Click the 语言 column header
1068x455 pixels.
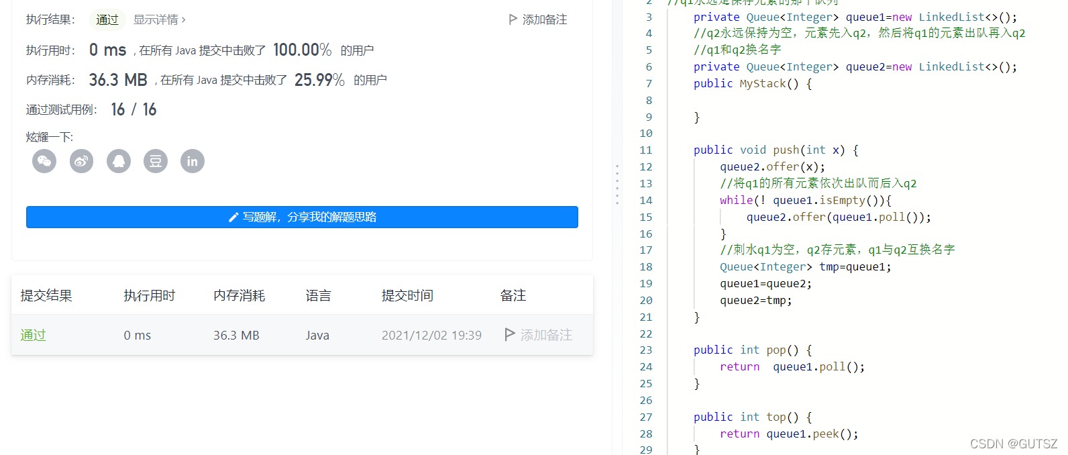pos(319,295)
